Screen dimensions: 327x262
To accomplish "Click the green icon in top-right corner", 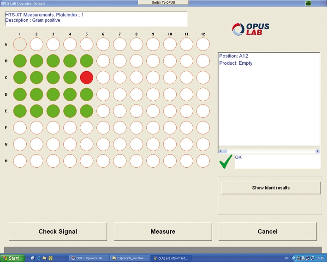I will tap(308, 3).
